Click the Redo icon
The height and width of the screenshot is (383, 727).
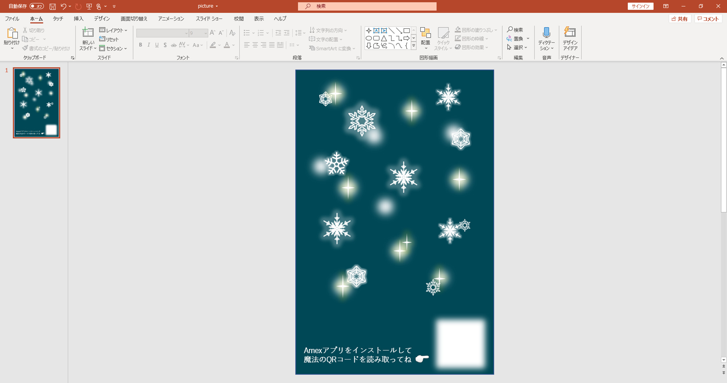pyautogui.click(x=78, y=6)
